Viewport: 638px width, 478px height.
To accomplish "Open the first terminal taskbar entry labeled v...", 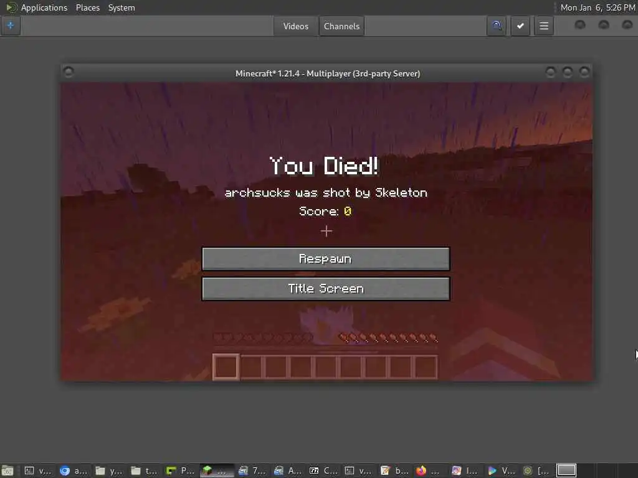I will (37, 471).
